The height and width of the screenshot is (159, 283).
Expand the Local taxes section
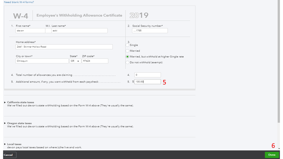click(14, 144)
